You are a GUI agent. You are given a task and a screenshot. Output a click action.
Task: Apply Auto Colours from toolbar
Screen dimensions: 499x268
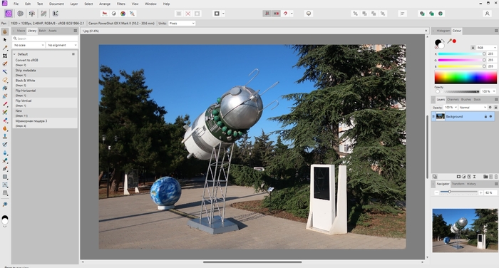(x=123, y=14)
